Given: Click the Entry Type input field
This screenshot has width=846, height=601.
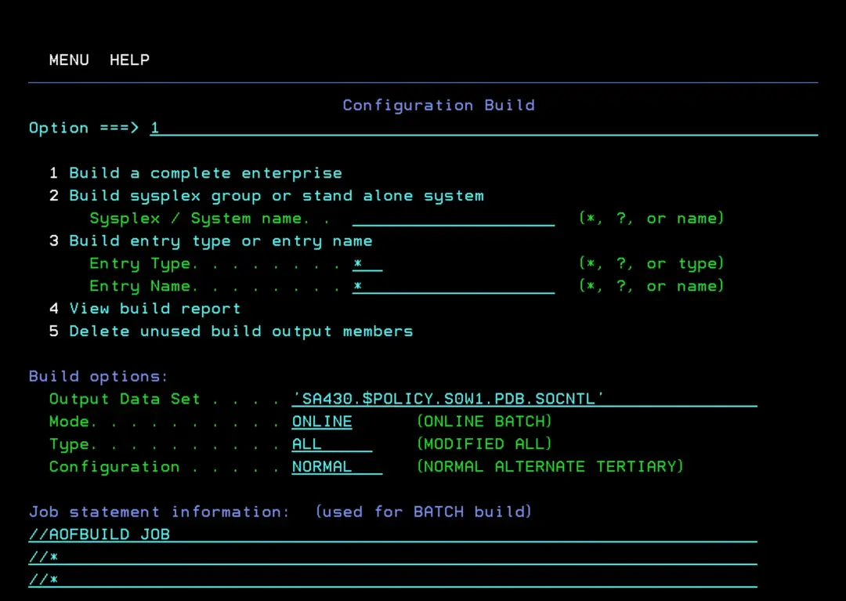Looking at the screenshot, I should [x=367, y=264].
